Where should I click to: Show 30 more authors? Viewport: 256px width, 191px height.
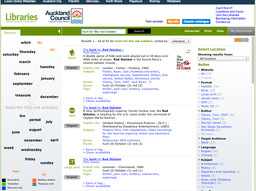coord(208,134)
